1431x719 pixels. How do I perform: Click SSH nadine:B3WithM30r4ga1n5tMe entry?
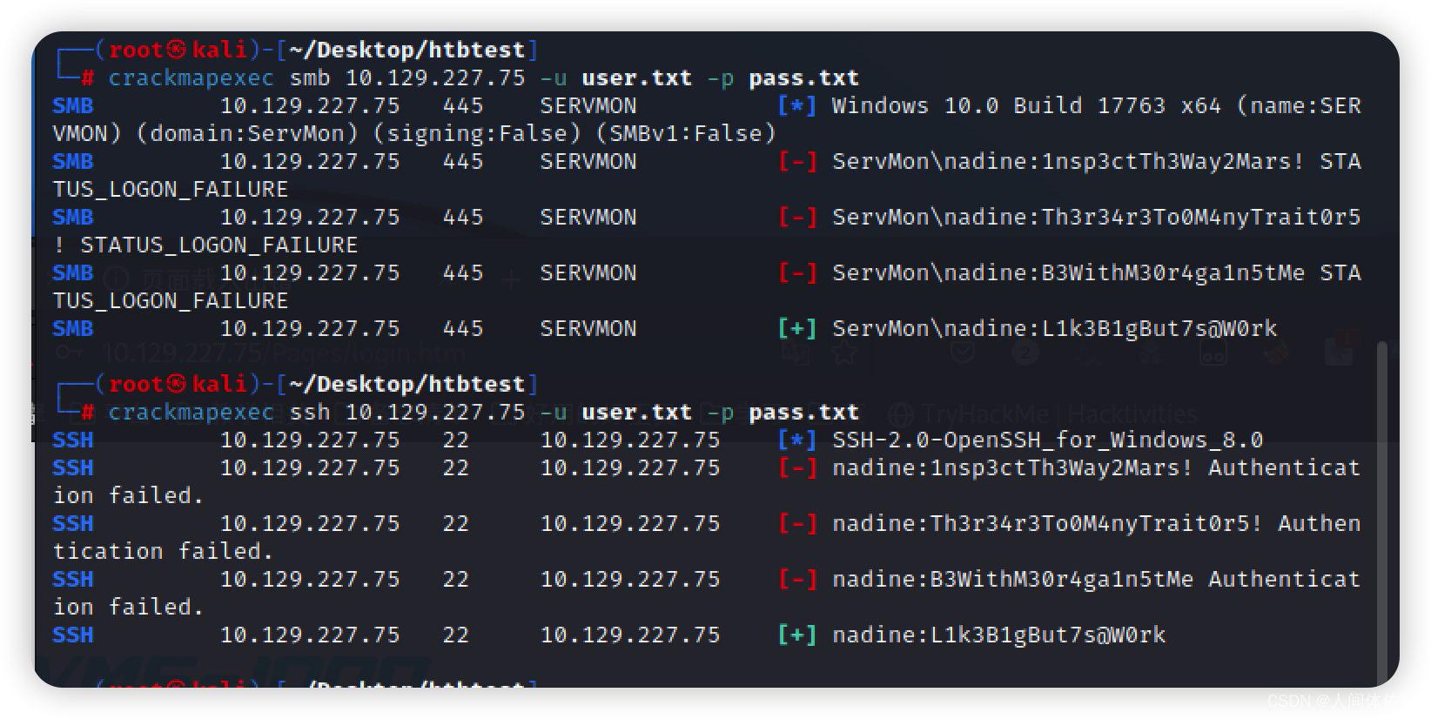coord(1012,580)
